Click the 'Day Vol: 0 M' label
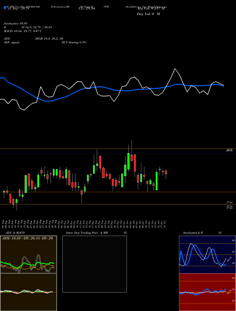Image resolution: width=236 pixels, height=311 pixels. click(x=148, y=14)
